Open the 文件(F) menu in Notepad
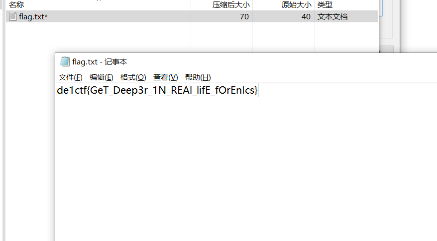This screenshot has height=241, width=437. [71, 77]
